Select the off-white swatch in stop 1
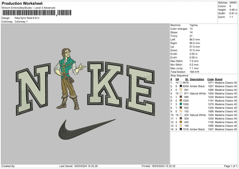 [x=182, y=83]
